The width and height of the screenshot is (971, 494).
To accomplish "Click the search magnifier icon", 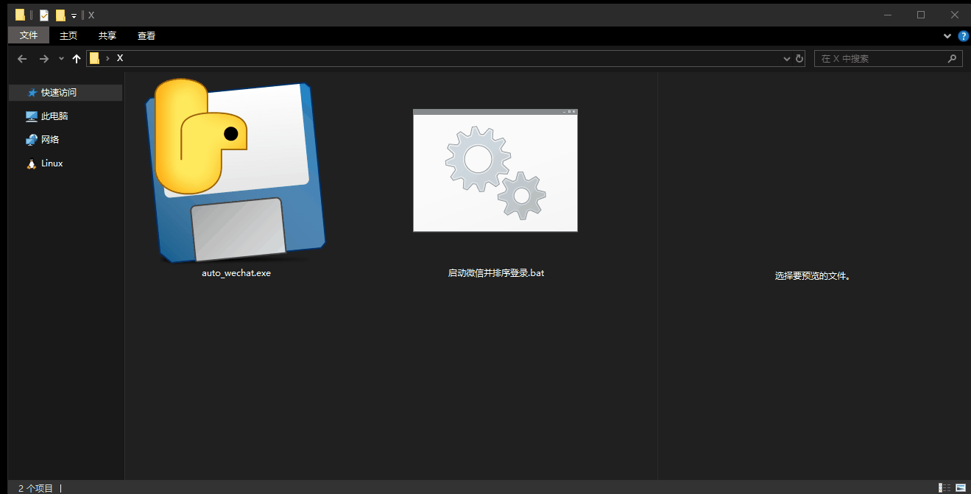I will coord(952,59).
